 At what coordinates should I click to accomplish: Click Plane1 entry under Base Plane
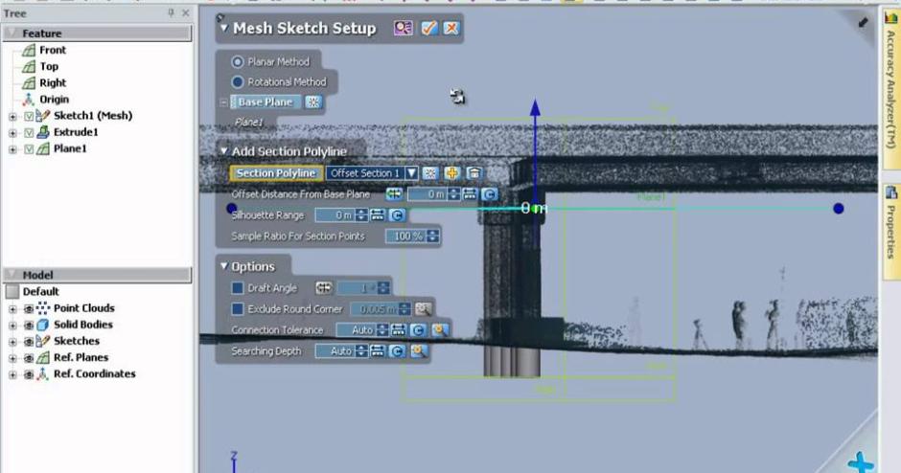pos(249,123)
